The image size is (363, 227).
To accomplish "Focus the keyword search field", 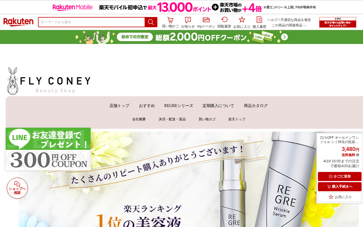I will point(92,22).
